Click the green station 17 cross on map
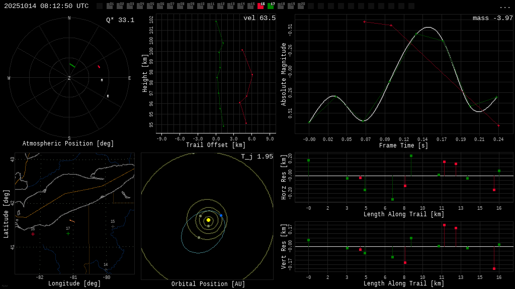 [x=68, y=233]
